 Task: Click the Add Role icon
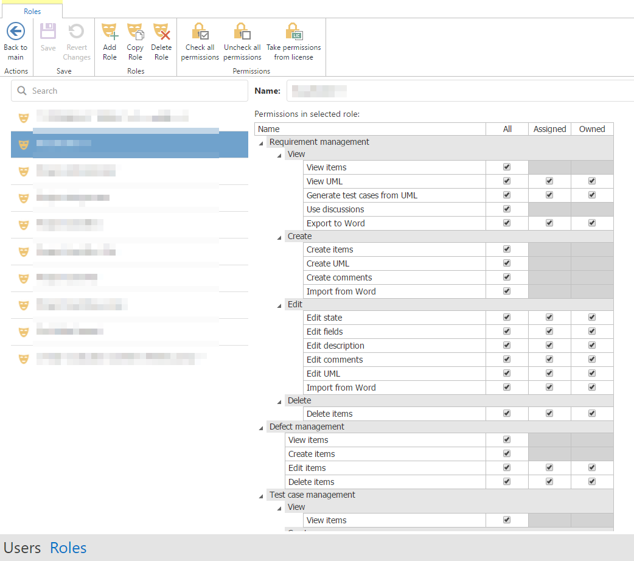coord(110,32)
